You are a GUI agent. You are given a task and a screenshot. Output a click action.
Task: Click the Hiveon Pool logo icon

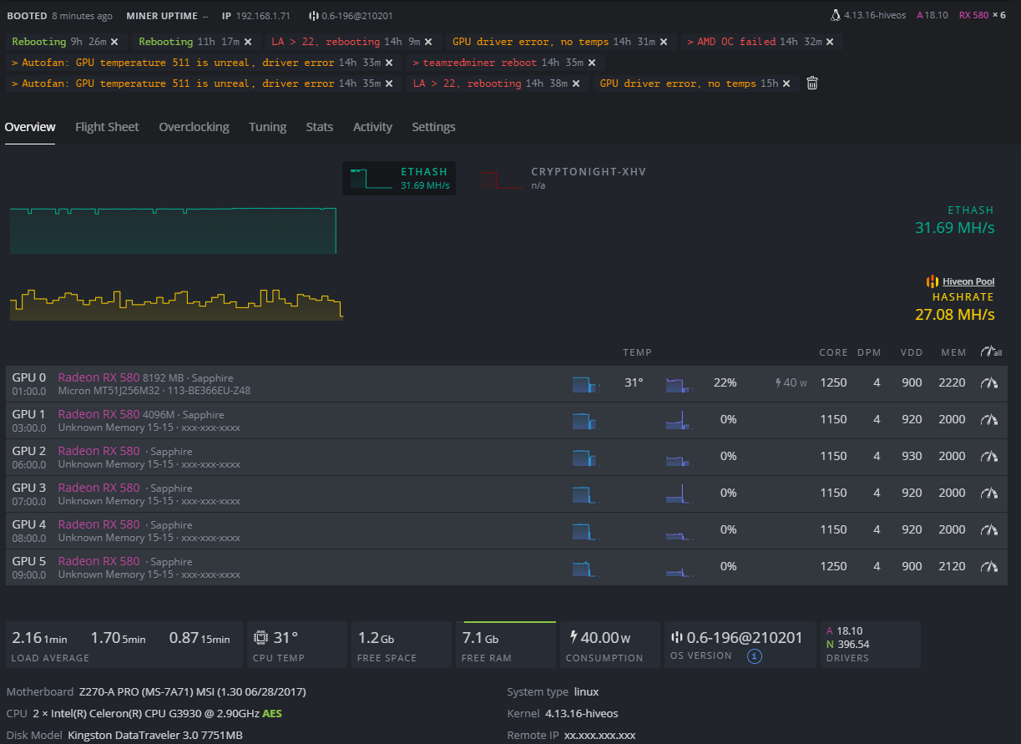coord(933,281)
